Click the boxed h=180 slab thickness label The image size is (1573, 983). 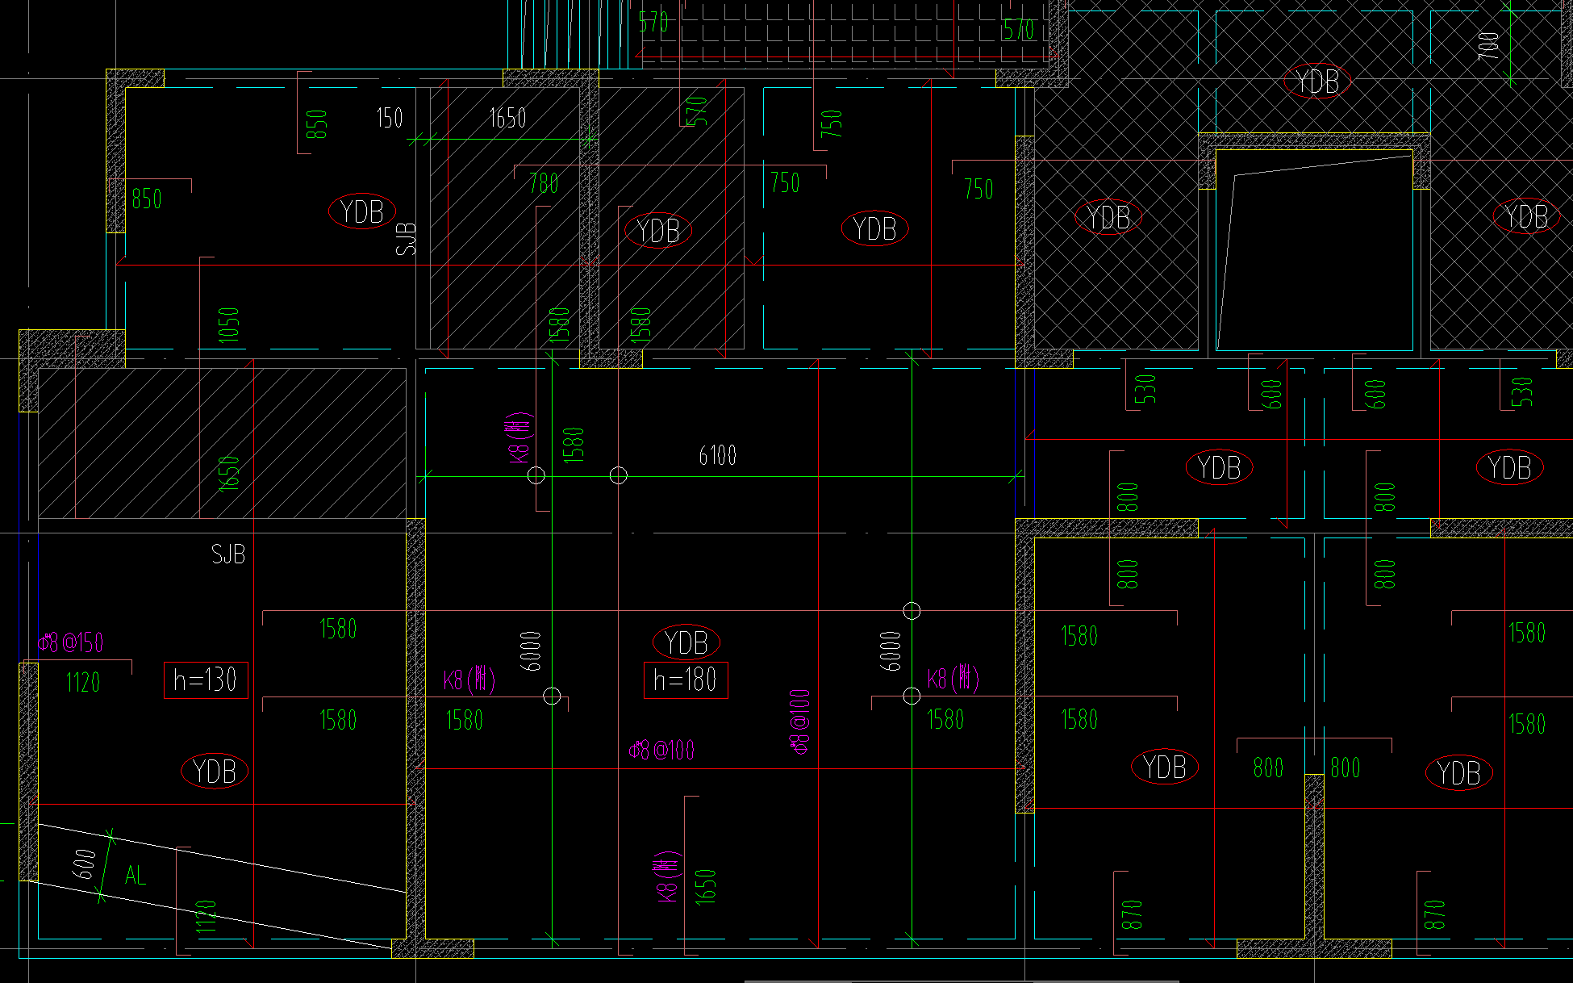pos(685,680)
